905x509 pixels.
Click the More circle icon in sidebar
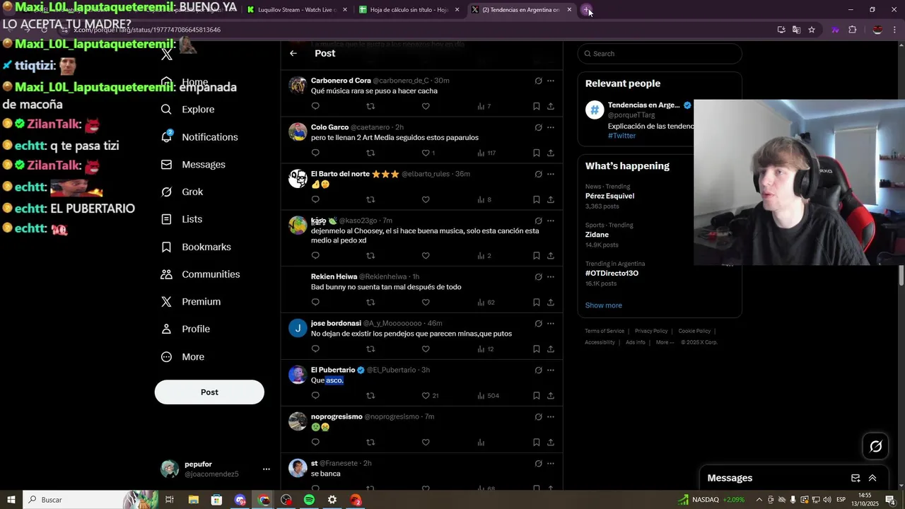click(167, 357)
